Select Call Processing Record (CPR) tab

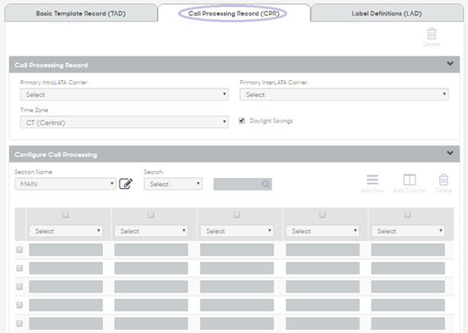point(234,14)
